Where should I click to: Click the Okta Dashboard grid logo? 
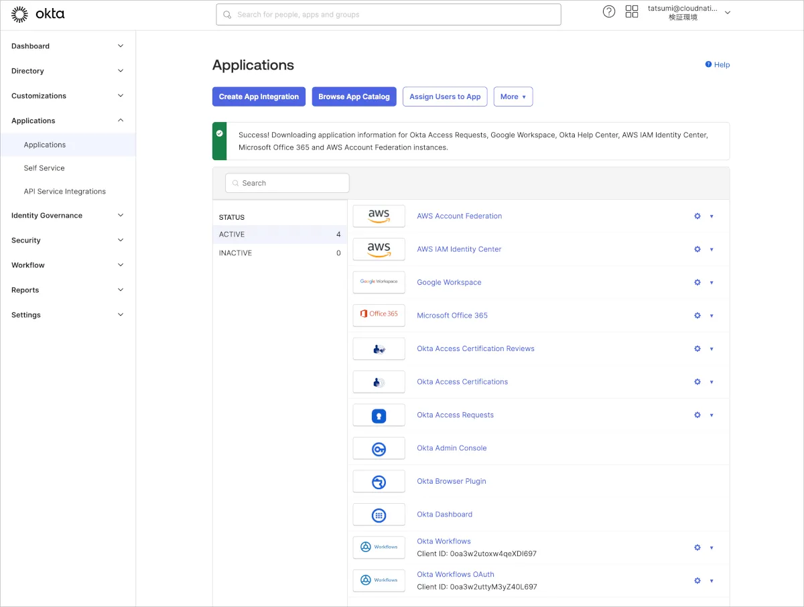(379, 515)
